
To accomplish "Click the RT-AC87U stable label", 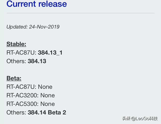I will pos(21,53).
